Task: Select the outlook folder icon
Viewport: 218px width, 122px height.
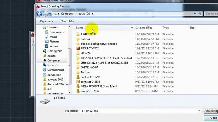Action: [78, 39]
